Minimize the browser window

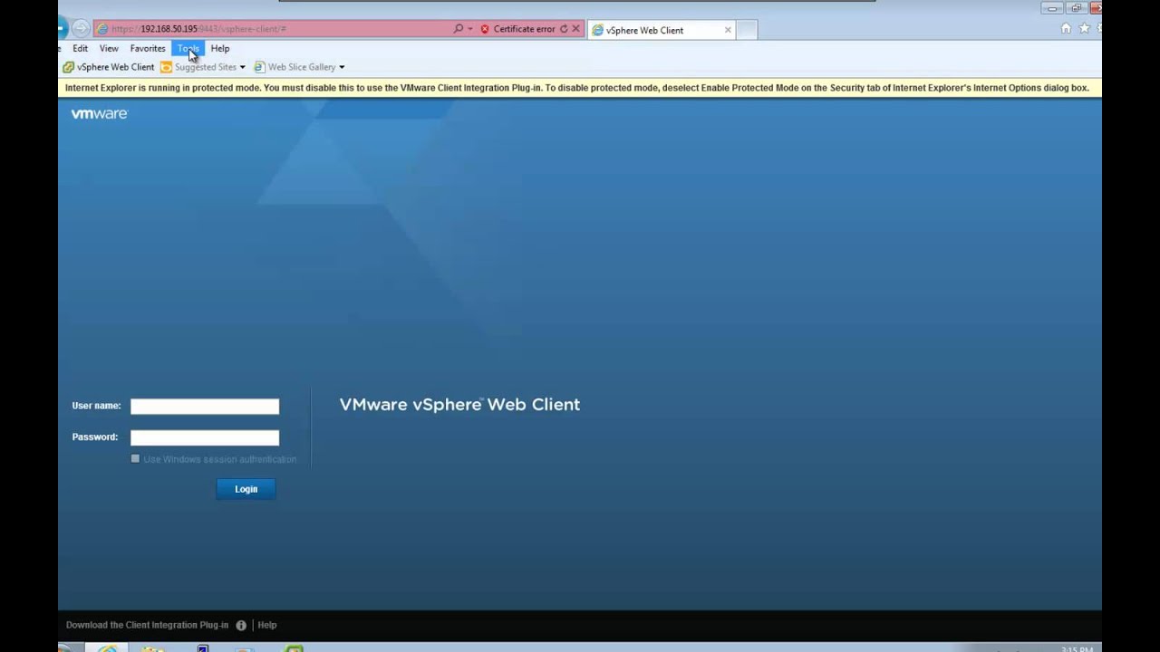1053,8
